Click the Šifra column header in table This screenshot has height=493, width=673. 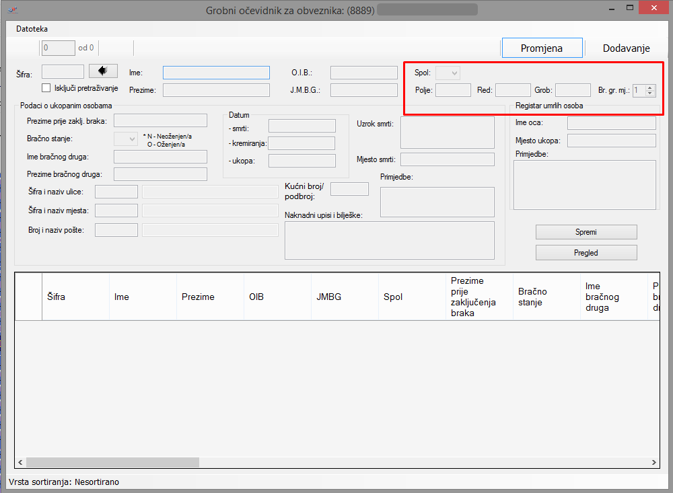coord(57,297)
